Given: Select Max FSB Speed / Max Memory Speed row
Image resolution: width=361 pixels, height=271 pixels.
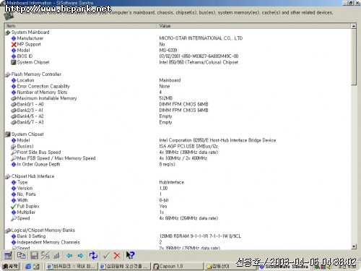Looking at the screenshot, I should pos(178,158).
